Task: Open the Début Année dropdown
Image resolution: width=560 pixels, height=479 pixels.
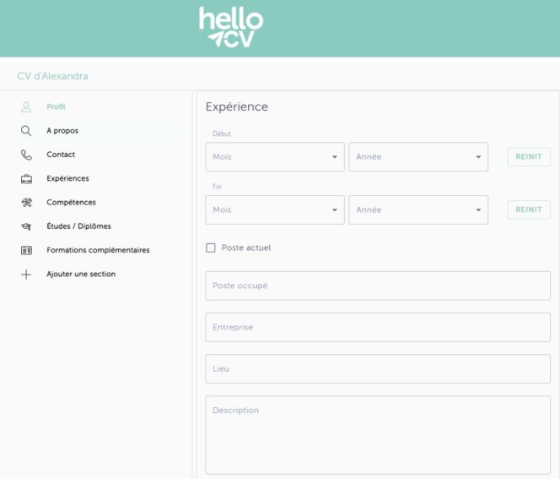Action: pos(418,156)
